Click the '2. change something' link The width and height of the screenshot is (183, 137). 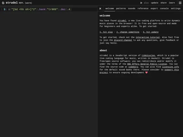tap(128, 32)
